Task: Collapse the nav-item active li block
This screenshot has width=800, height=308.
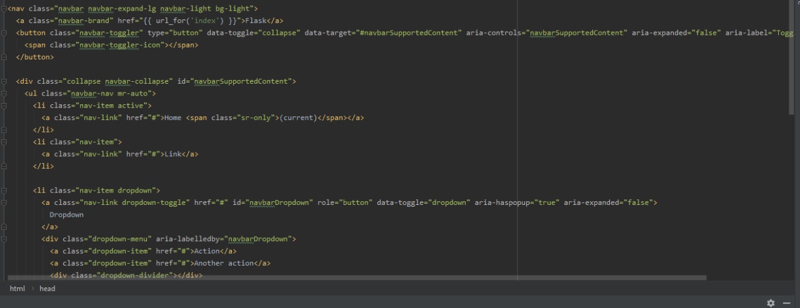Action: coord(4,106)
